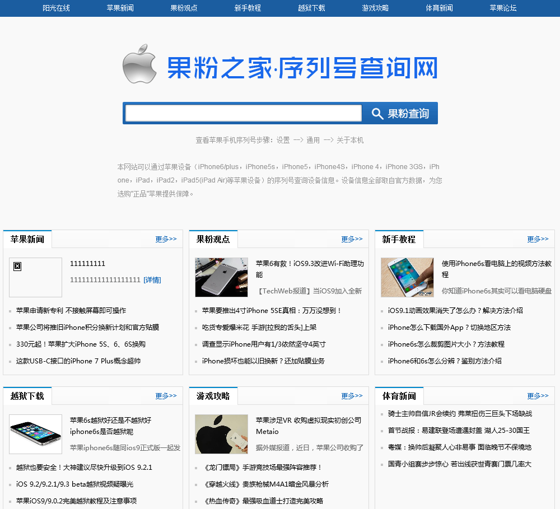Choose 体育新闻 in the top navigation bar
This screenshot has width=560, height=509.
439,8
